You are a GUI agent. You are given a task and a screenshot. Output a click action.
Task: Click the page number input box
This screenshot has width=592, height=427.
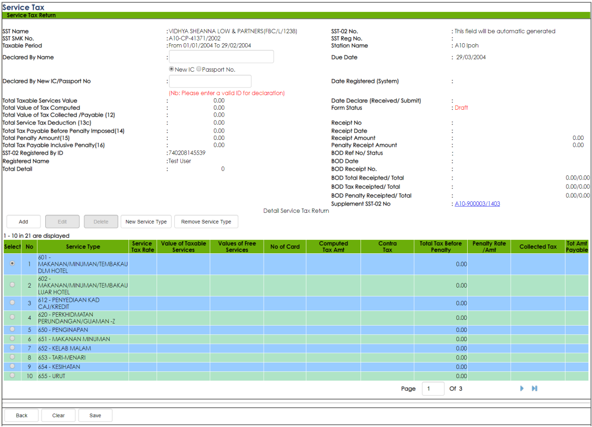pos(433,389)
